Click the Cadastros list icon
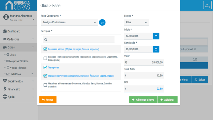 (5, 39)
